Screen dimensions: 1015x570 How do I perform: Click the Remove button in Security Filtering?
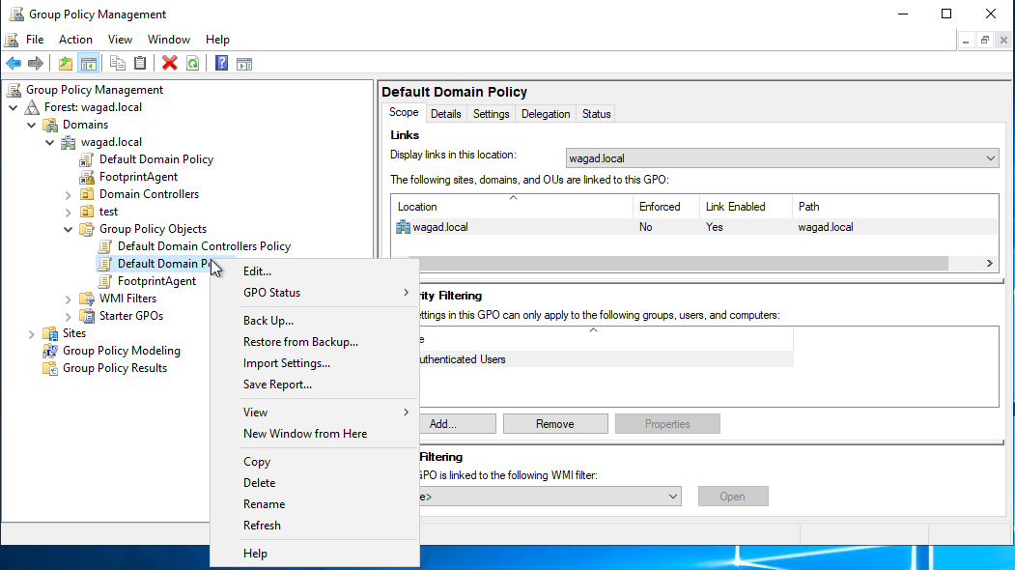(555, 424)
